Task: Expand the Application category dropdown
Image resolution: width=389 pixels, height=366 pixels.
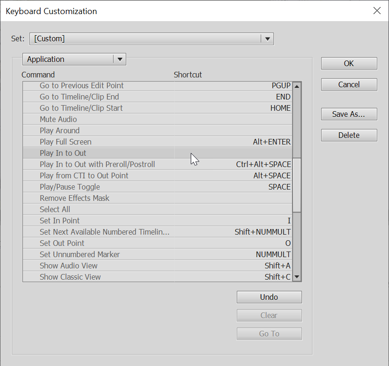Action: (120, 59)
